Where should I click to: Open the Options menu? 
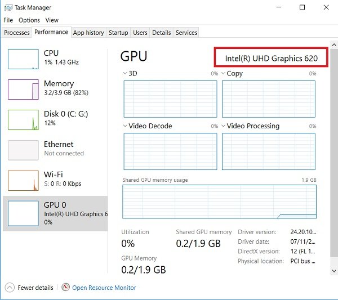click(29, 20)
